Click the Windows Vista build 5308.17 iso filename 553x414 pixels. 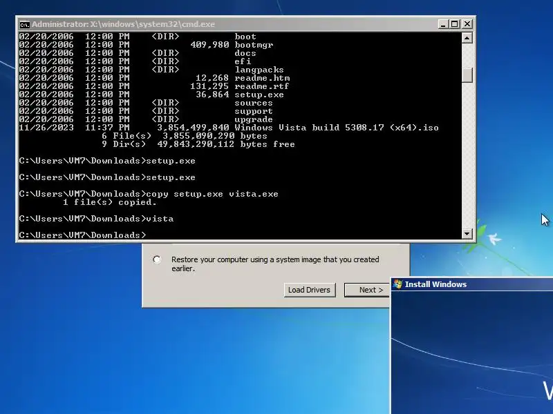coord(337,128)
